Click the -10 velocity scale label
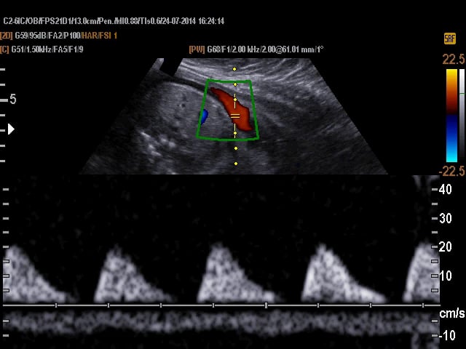This screenshot has width=466, height=349. coord(447,335)
